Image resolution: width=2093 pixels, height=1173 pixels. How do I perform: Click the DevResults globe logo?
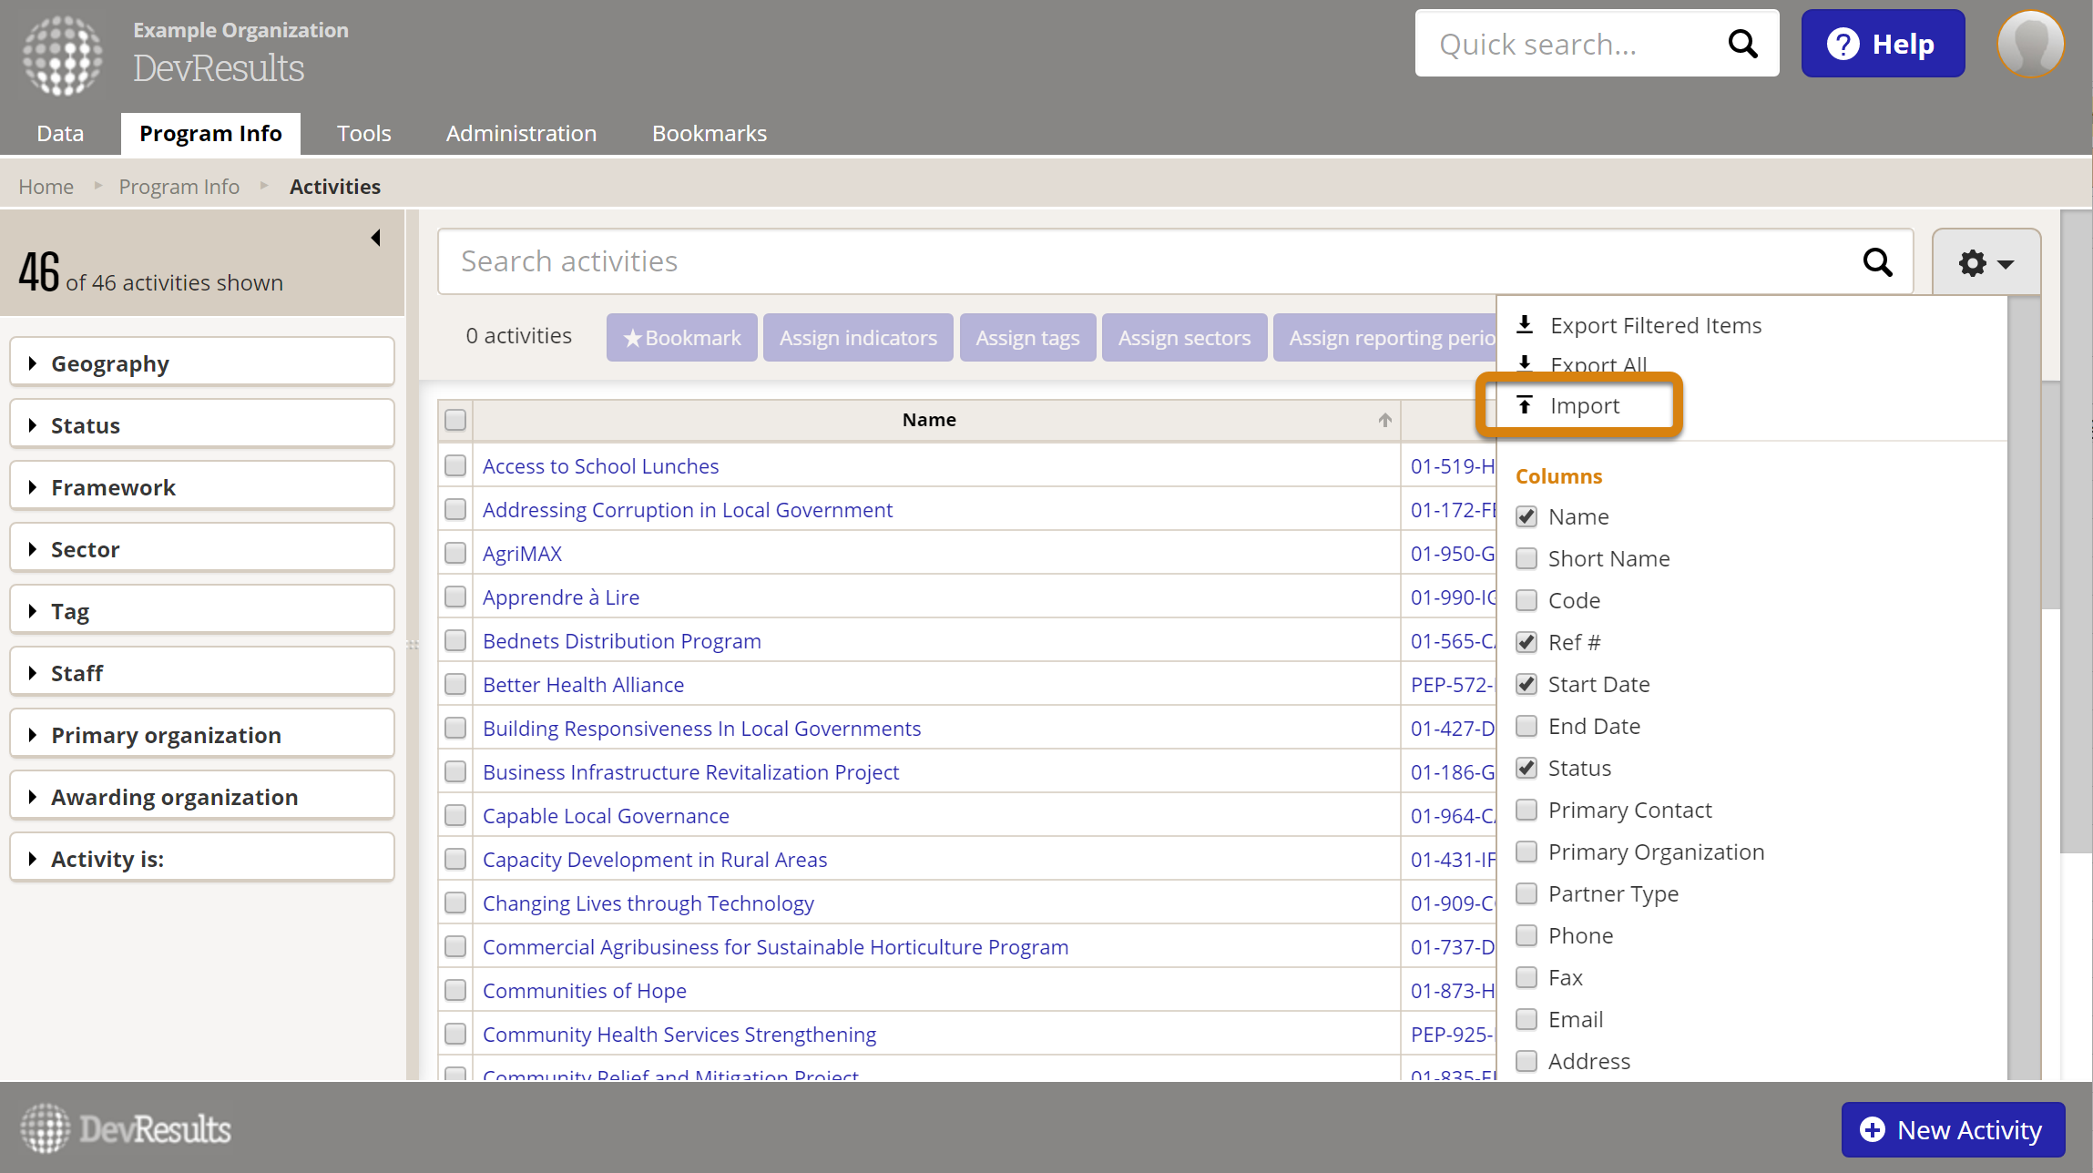(62, 55)
